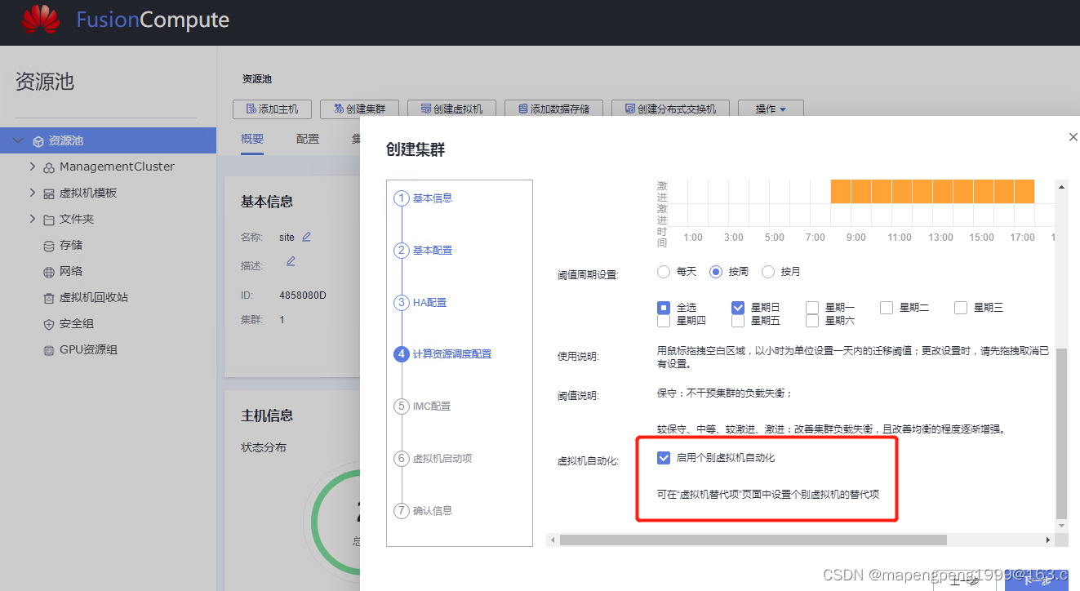
Task: Click the FusionCompute title text
Action: coord(153,20)
